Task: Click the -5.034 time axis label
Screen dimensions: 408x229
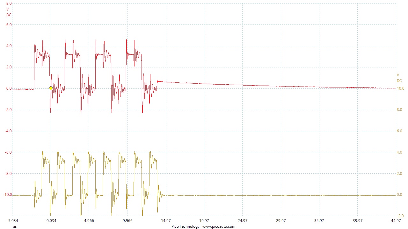Action: [x=12, y=221]
